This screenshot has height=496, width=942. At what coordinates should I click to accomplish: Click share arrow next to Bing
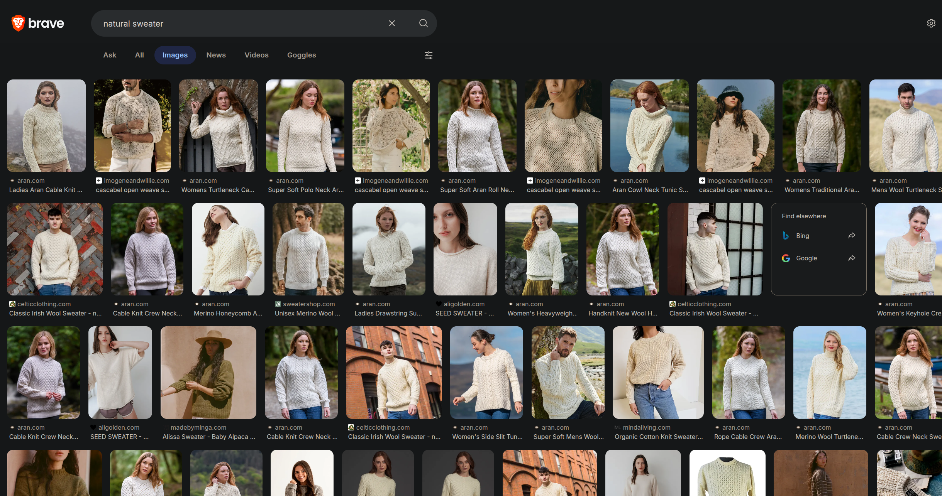[852, 236]
